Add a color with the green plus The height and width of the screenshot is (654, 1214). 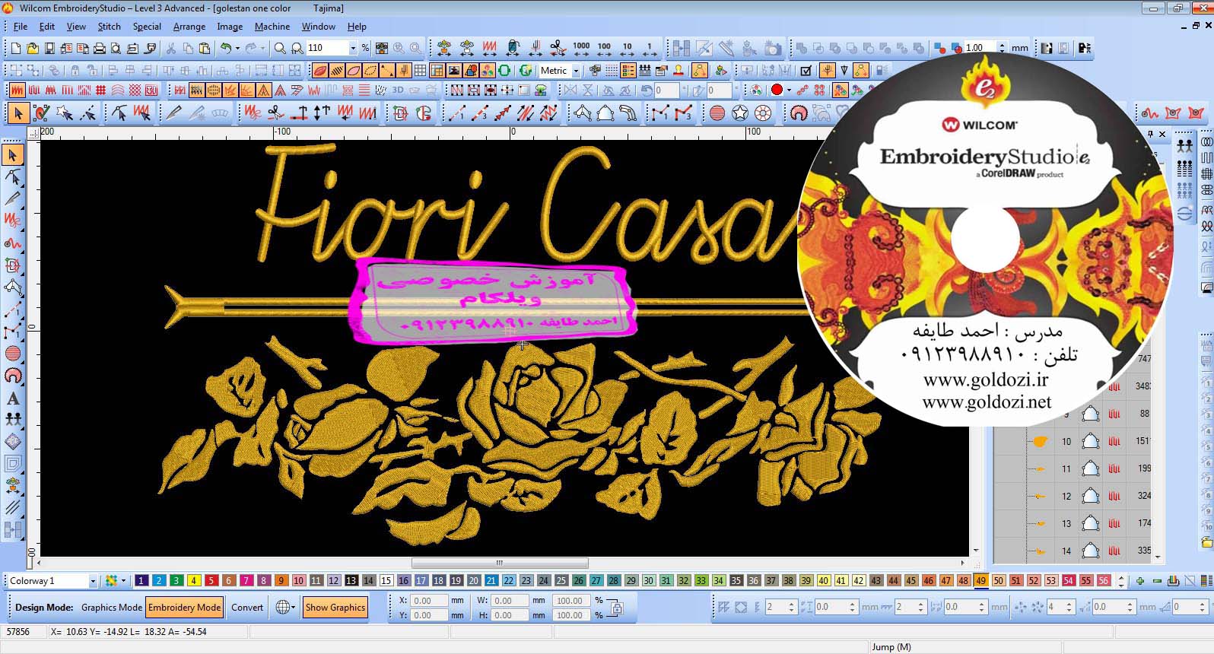[1139, 581]
